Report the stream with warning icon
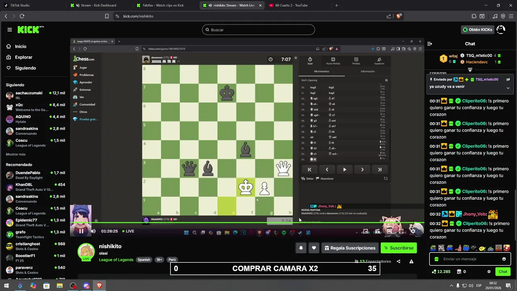Image resolution: width=517 pixels, height=291 pixels. tap(411, 261)
